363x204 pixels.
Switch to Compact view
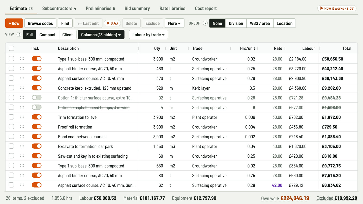[x=47, y=35]
